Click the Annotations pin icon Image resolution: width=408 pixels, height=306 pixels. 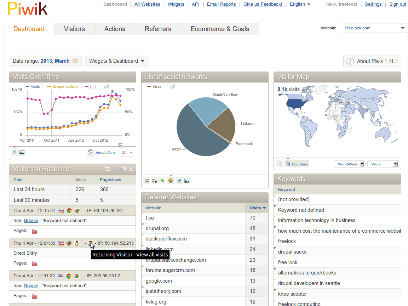tap(90, 152)
